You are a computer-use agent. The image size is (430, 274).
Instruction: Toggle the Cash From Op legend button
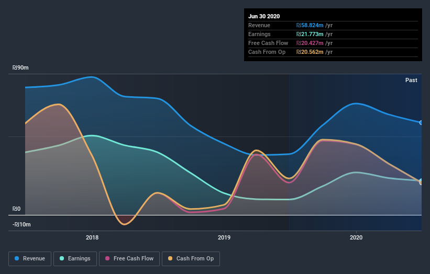point(191,258)
